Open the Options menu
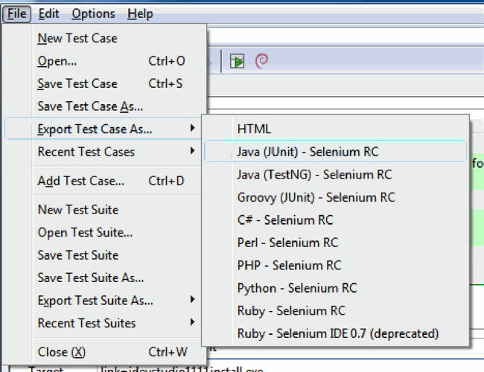Viewport: 484px width, 372px height. point(93,13)
